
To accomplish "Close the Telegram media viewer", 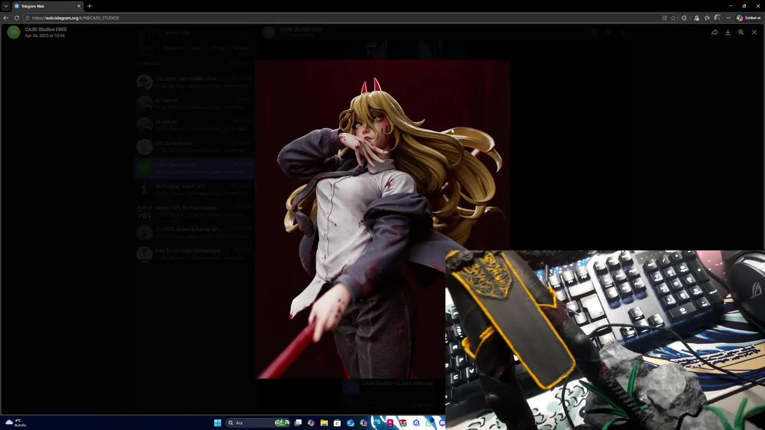I will coord(754,32).
